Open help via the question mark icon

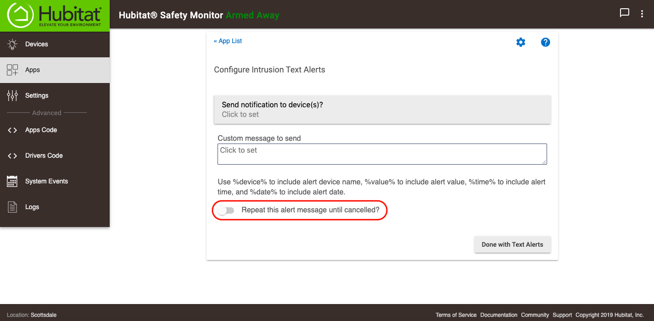tap(545, 42)
